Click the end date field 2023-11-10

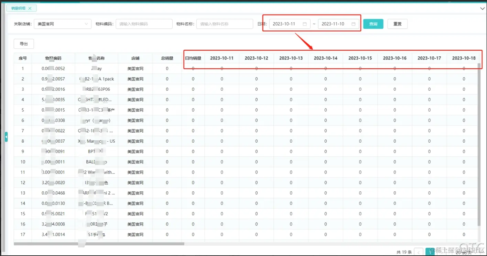click(x=339, y=24)
